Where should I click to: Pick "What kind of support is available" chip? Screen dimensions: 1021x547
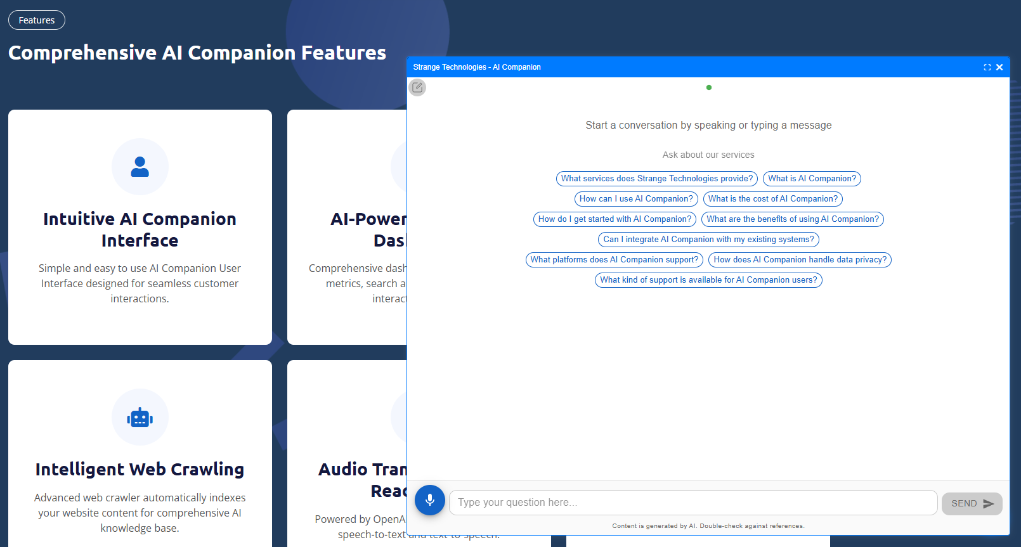click(x=708, y=280)
